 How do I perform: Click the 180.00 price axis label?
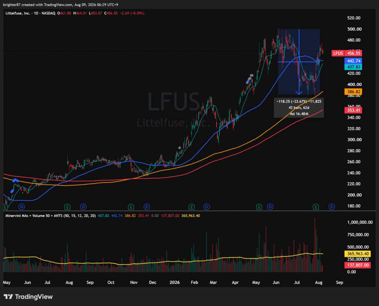[354, 206]
